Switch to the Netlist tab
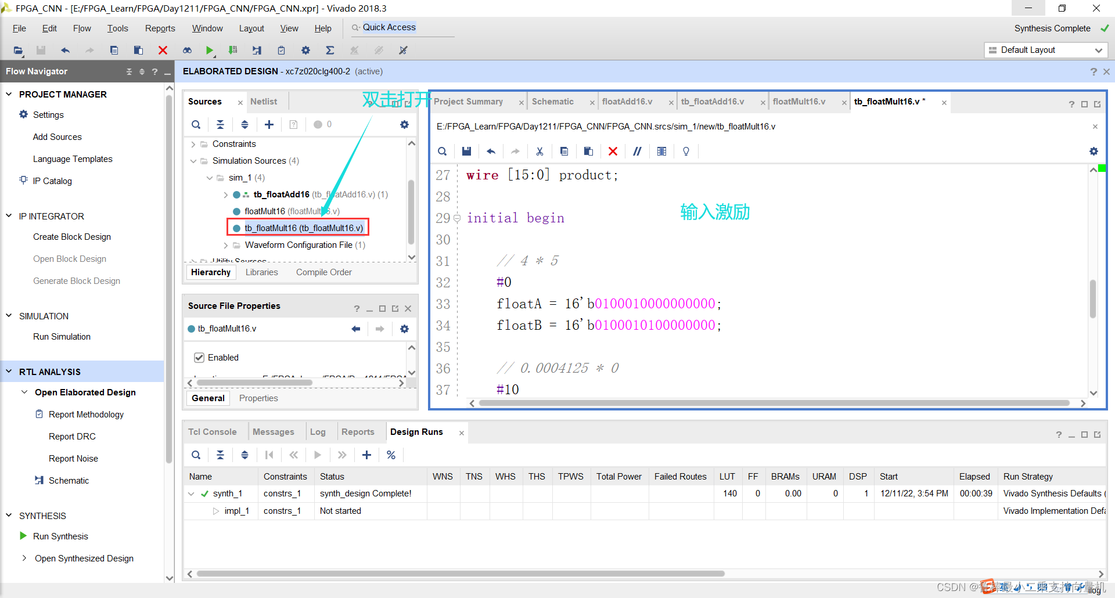This screenshot has width=1115, height=598. pyautogui.click(x=264, y=102)
